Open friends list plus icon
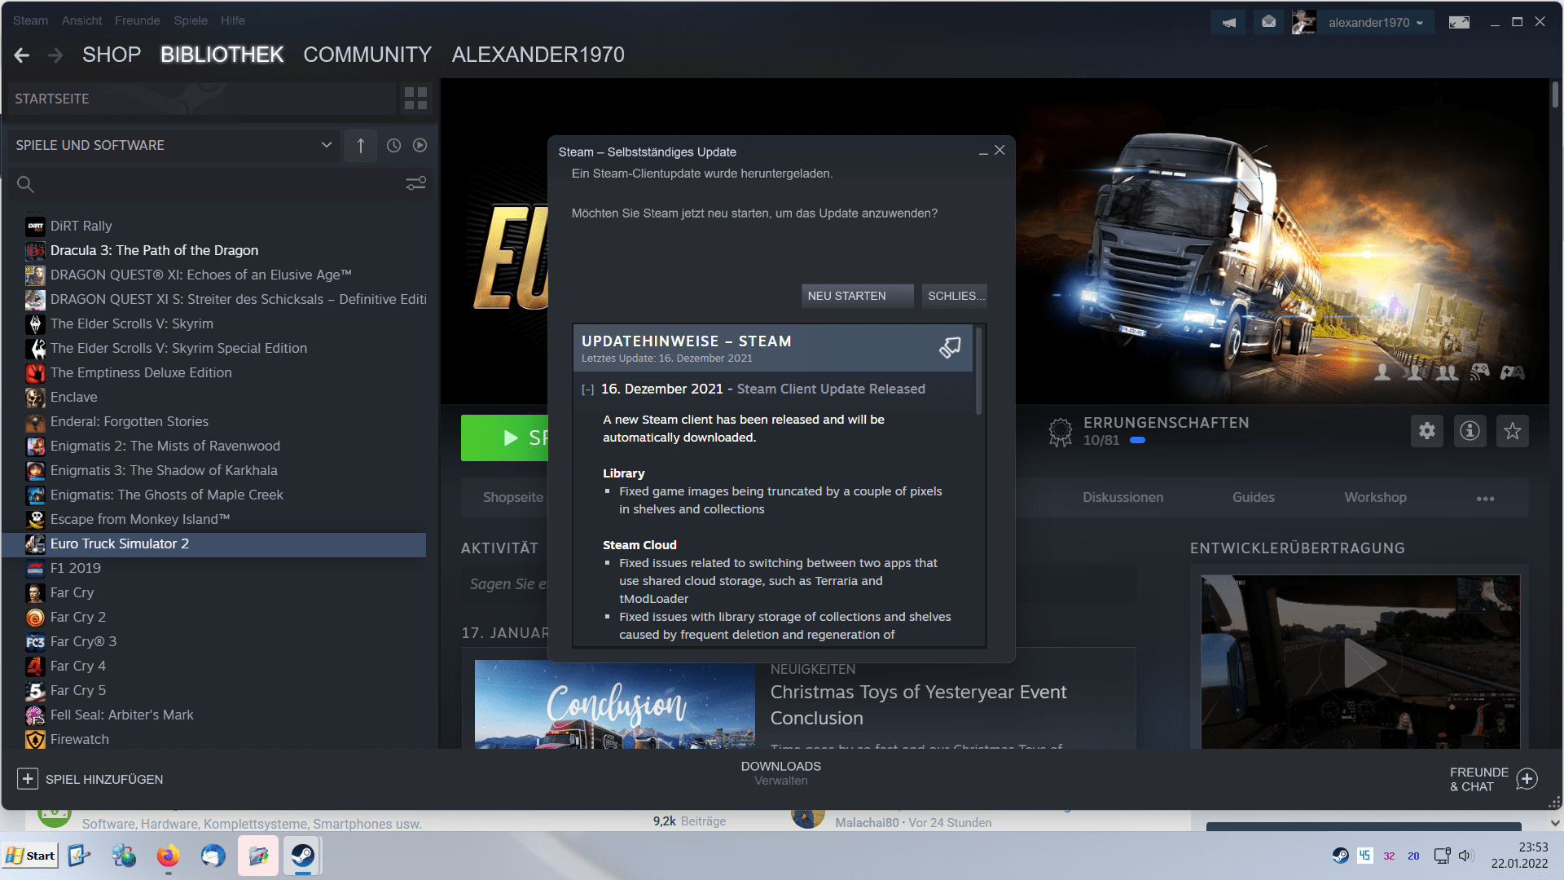Screen dimensions: 1564x880 (x=1527, y=779)
